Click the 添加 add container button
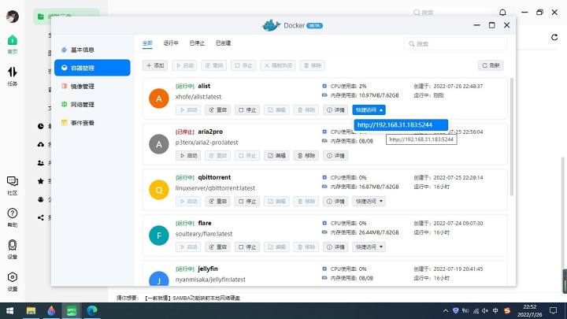Image resolution: width=567 pixels, height=319 pixels. 155,65
